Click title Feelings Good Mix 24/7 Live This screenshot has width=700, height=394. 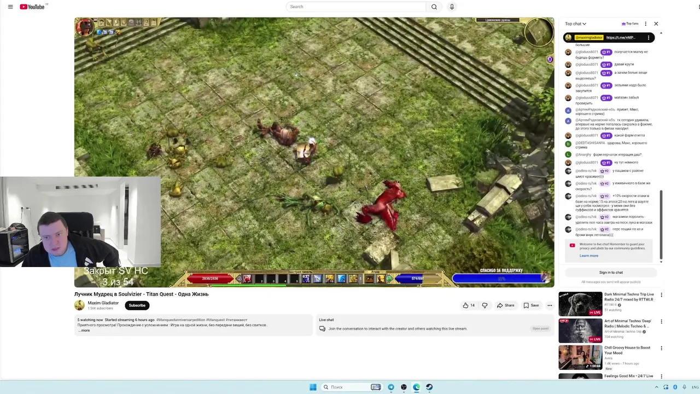[628, 376]
